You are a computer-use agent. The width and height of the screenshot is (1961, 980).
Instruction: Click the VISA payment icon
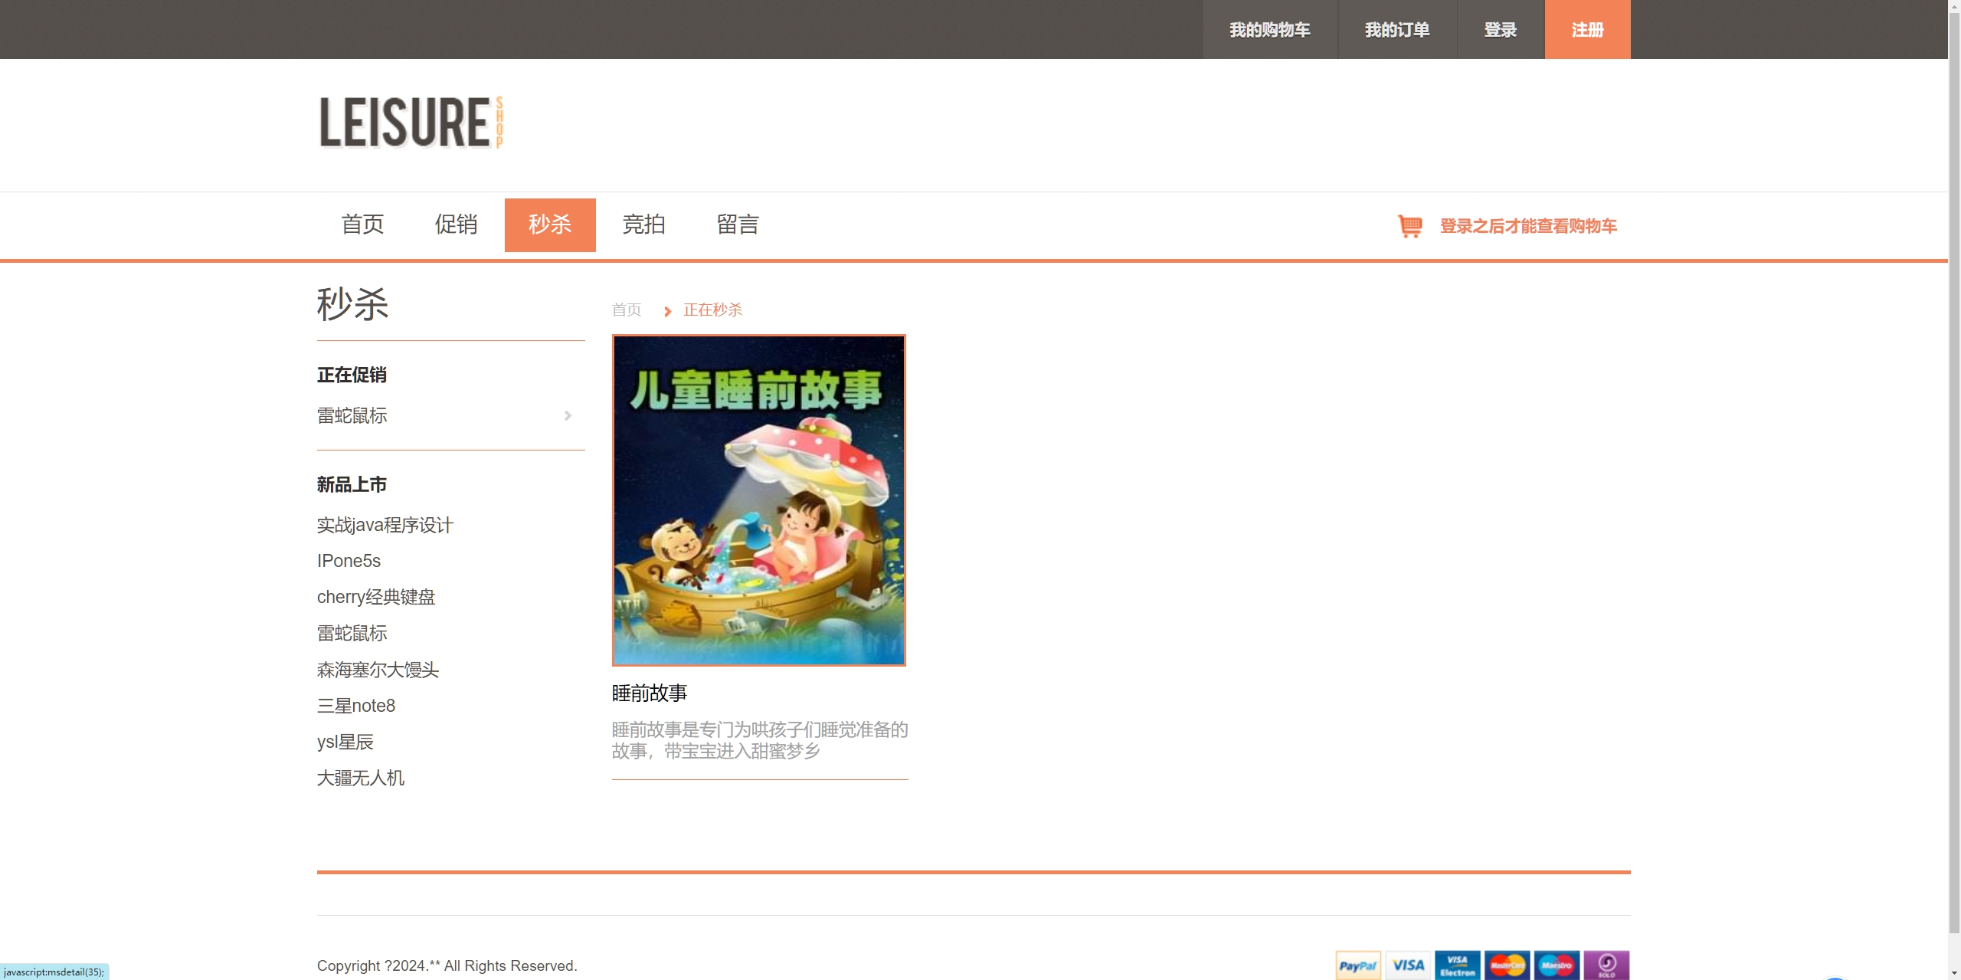[1408, 965]
